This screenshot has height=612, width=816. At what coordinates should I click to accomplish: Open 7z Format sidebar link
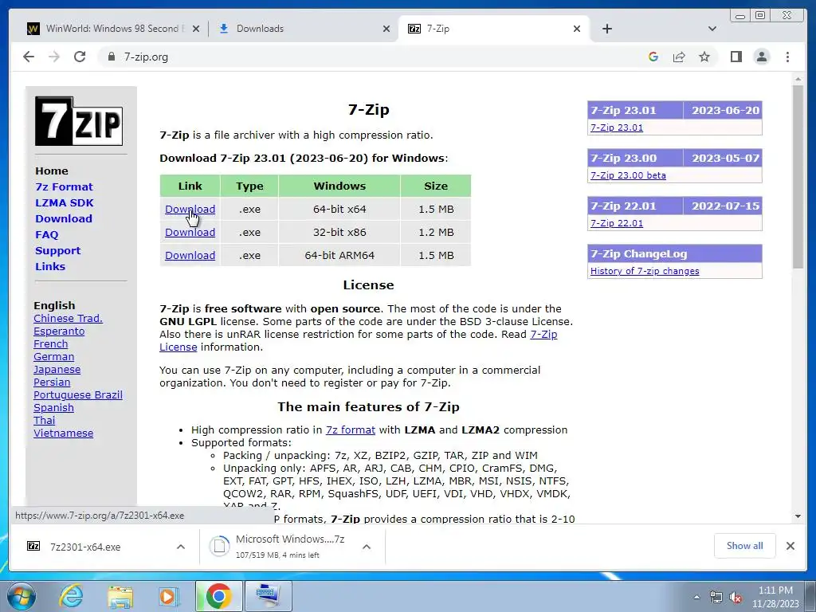click(x=64, y=186)
